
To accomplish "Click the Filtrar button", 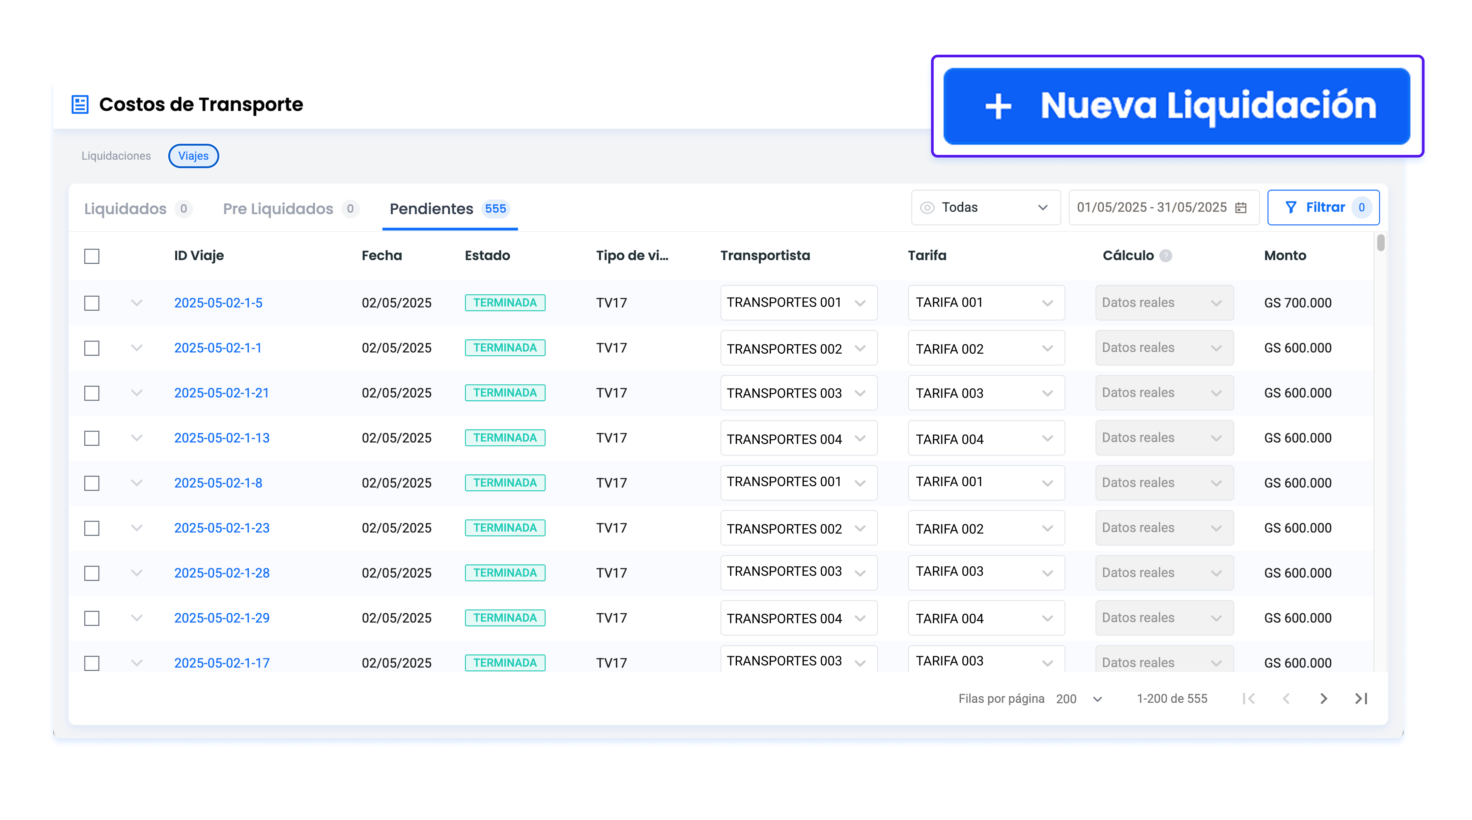I will 1323,208.
